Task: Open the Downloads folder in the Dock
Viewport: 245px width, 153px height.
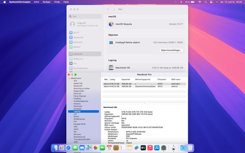Action: click(183, 148)
